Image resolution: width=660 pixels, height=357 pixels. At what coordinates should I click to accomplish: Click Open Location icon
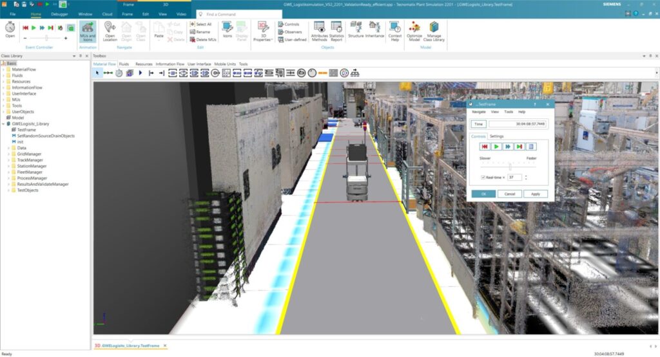coord(110,32)
